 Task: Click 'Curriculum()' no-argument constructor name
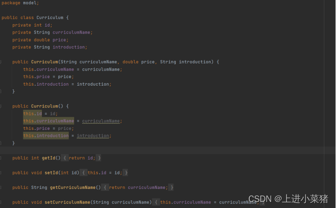click(47, 106)
